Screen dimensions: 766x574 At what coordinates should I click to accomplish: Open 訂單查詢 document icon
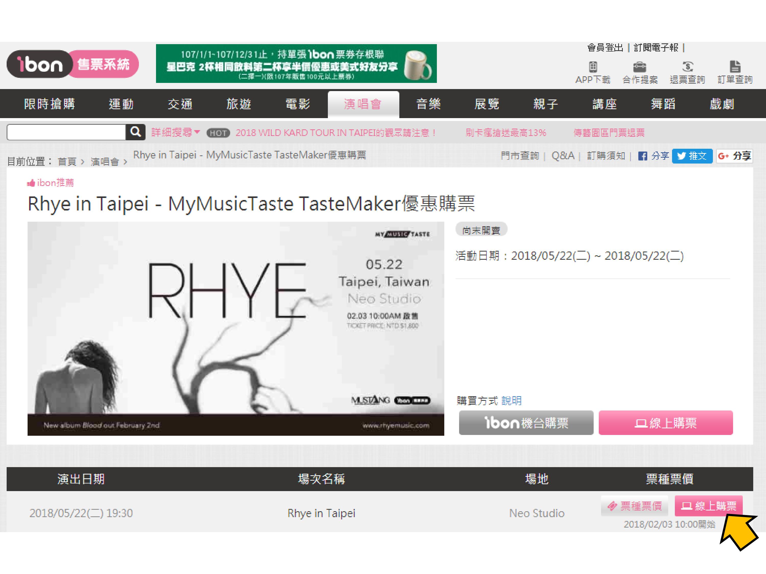click(735, 66)
